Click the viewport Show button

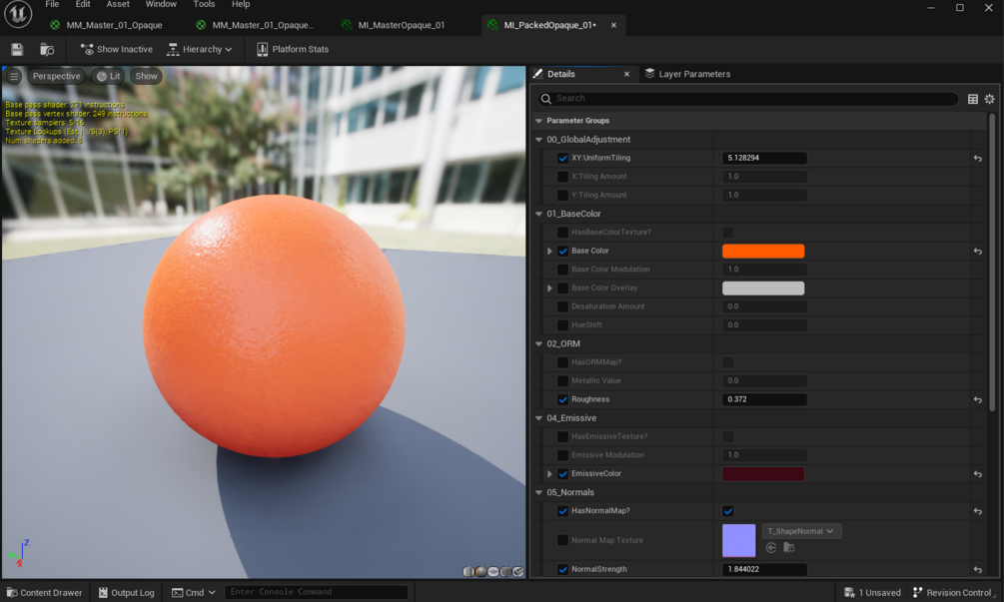pyautogui.click(x=146, y=76)
